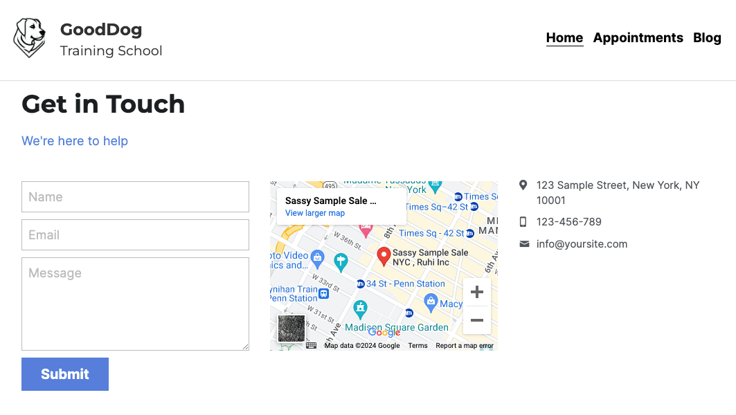Viewport: 736px width, 415px height.
Task: Click the Macy's shopping bag marker
Action: [x=431, y=302]
